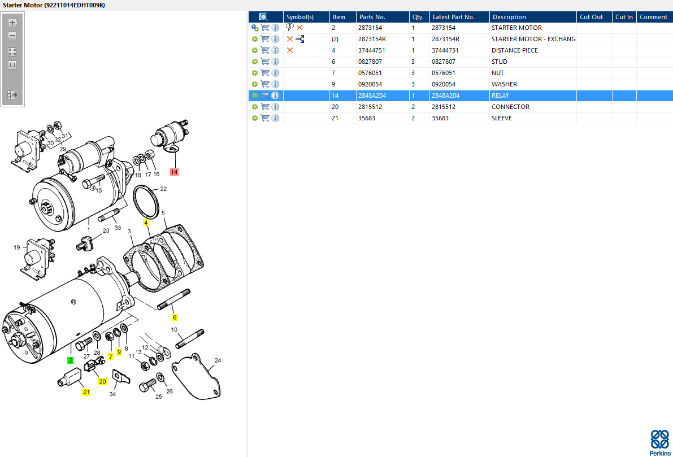
Task: Click gear icon on SLEEVE row
Action: point(255,118)
